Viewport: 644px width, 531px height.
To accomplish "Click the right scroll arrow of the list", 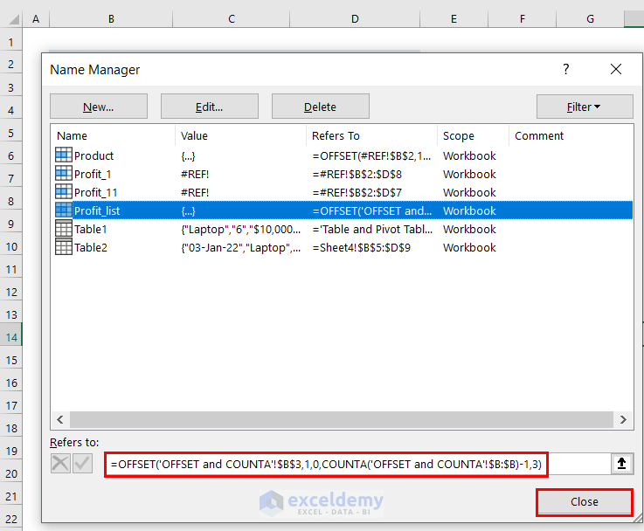I will pyautogui.click(x=623, y=419).
